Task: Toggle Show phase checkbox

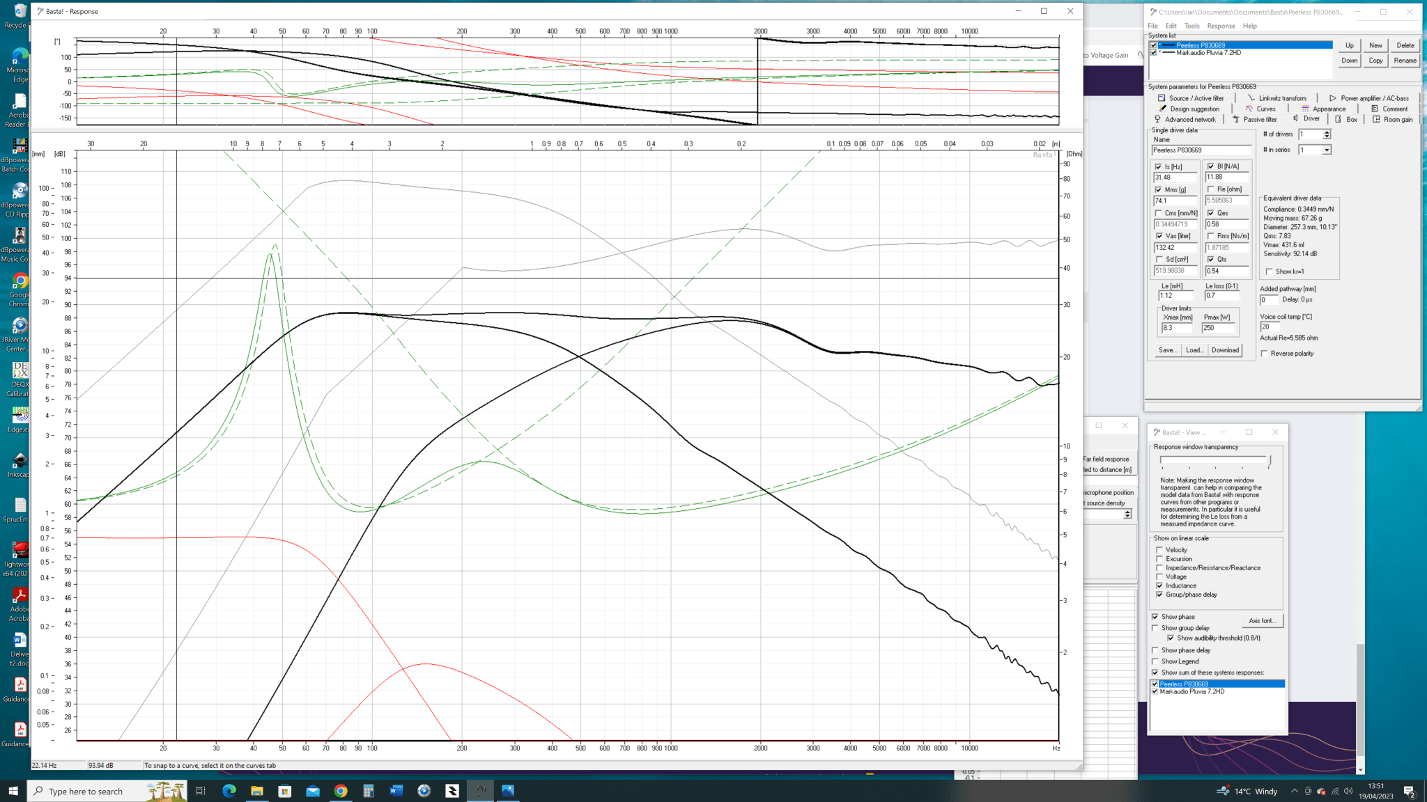Action: point(1155,617)
